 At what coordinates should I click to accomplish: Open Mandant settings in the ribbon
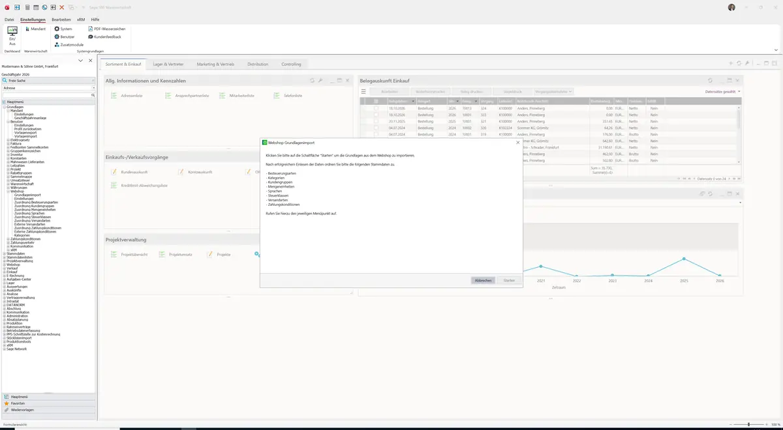tap(35, 29)
